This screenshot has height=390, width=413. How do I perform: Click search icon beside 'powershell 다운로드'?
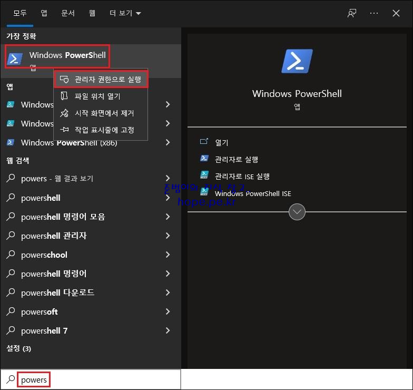11,292
